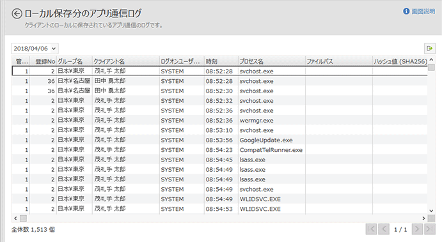Go to the next page button

coord(417,229)
